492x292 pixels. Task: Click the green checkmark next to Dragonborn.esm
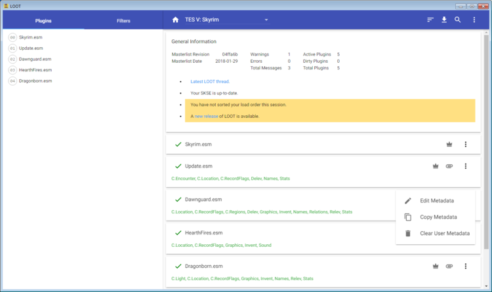click(178, 266)
